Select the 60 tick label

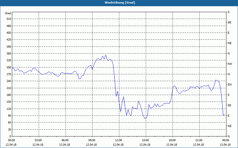tap(10, 123)
